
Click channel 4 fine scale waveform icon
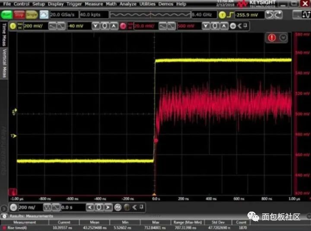(171, 26)
